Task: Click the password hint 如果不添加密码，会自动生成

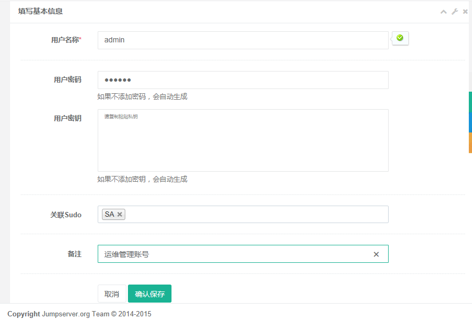Action: click(142, 96)
